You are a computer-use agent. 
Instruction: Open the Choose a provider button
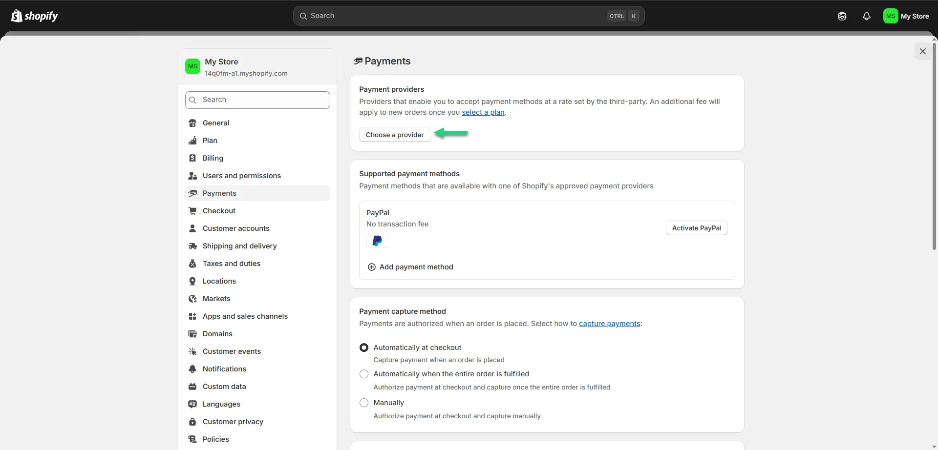click(394, 135)
